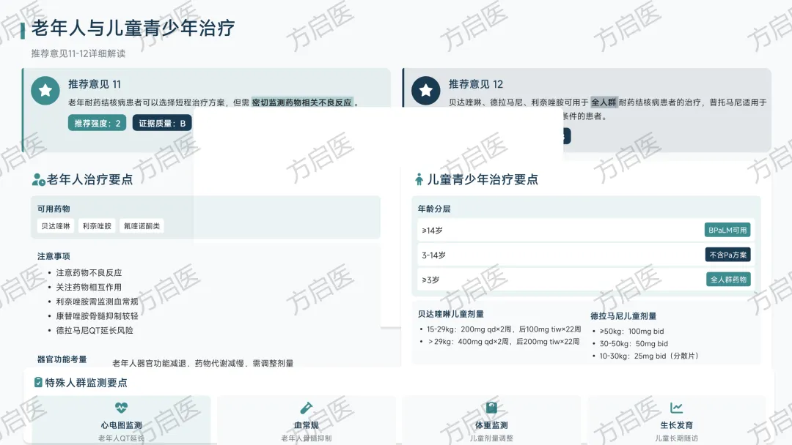Click the caption 儿童剂量调整
Image resolution: width=792 pixels, height=445 pixels.
[x=491, y=438]
